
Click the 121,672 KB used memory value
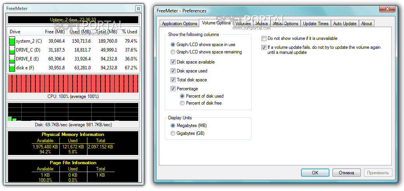[73, 147]
